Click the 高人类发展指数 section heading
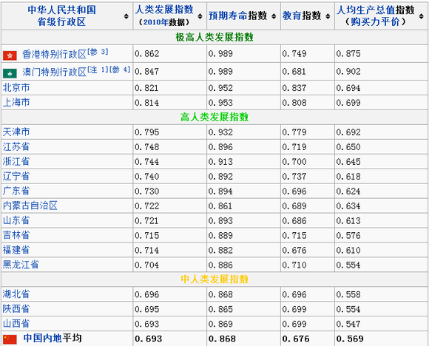429x346 pixels. coord(214,118)
